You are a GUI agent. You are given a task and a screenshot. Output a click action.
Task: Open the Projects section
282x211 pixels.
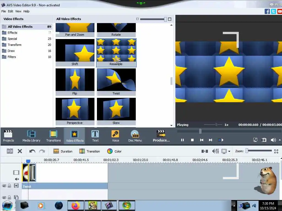[8, 136]
